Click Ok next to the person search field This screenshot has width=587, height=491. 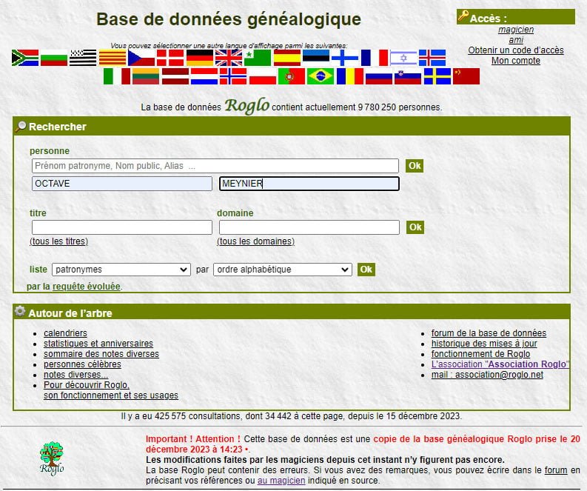click(415, 166)
